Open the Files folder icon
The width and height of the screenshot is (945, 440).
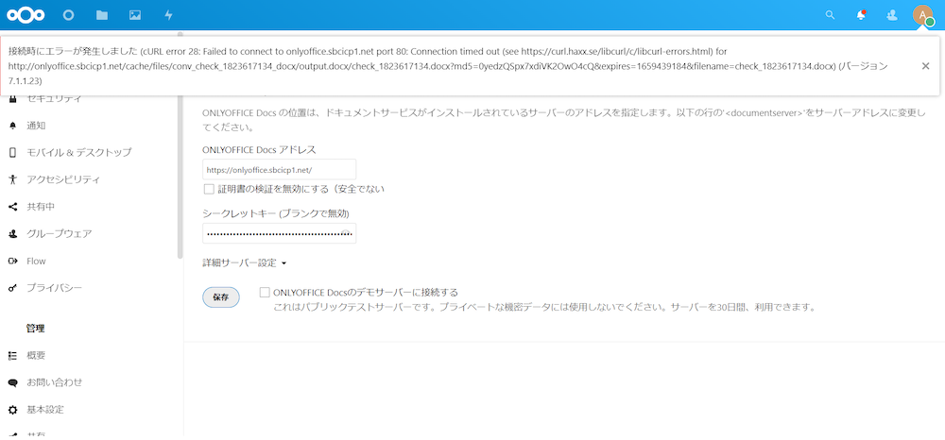click(102, 15)
